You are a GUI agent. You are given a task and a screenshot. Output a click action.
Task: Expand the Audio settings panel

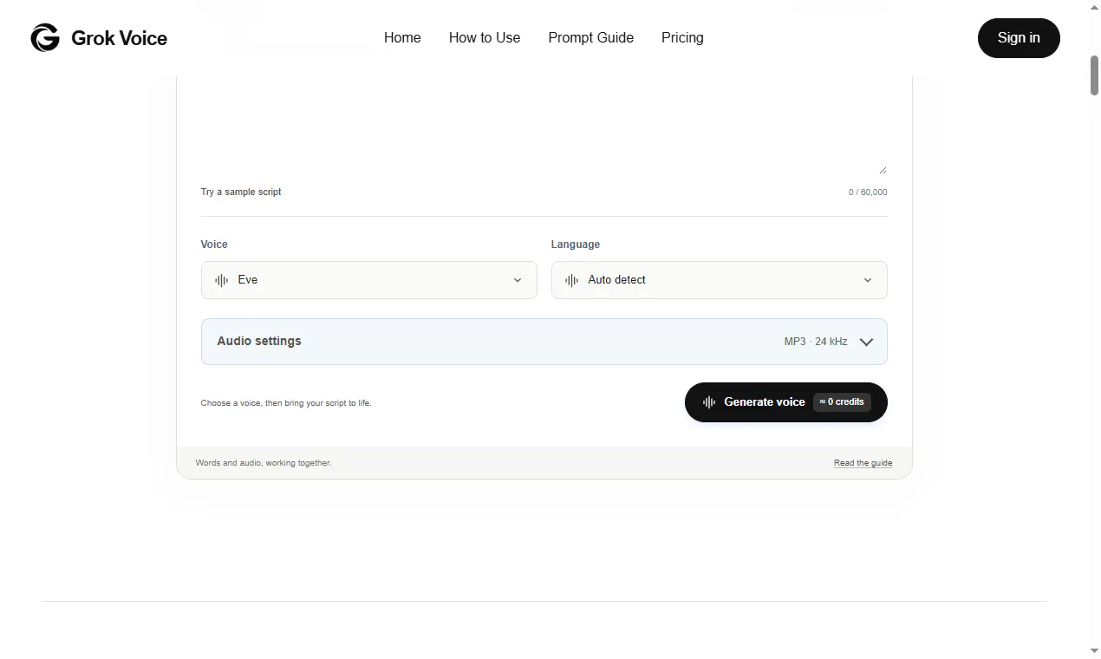click(x=544, y=342)
